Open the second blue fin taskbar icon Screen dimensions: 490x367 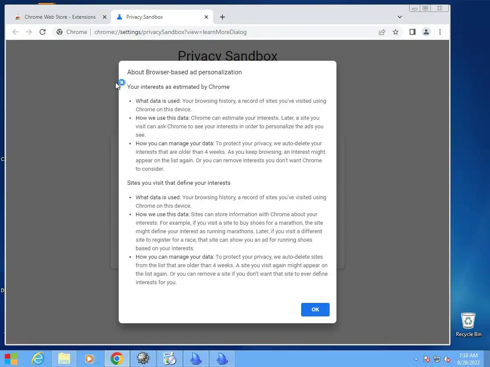click(222, 359)
